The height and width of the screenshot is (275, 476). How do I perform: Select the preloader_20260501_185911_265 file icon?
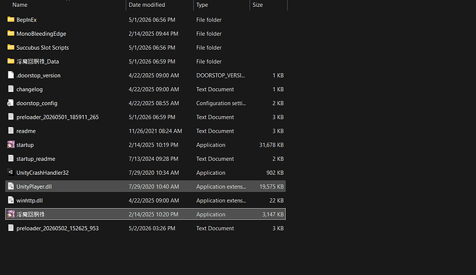(10, 117)
